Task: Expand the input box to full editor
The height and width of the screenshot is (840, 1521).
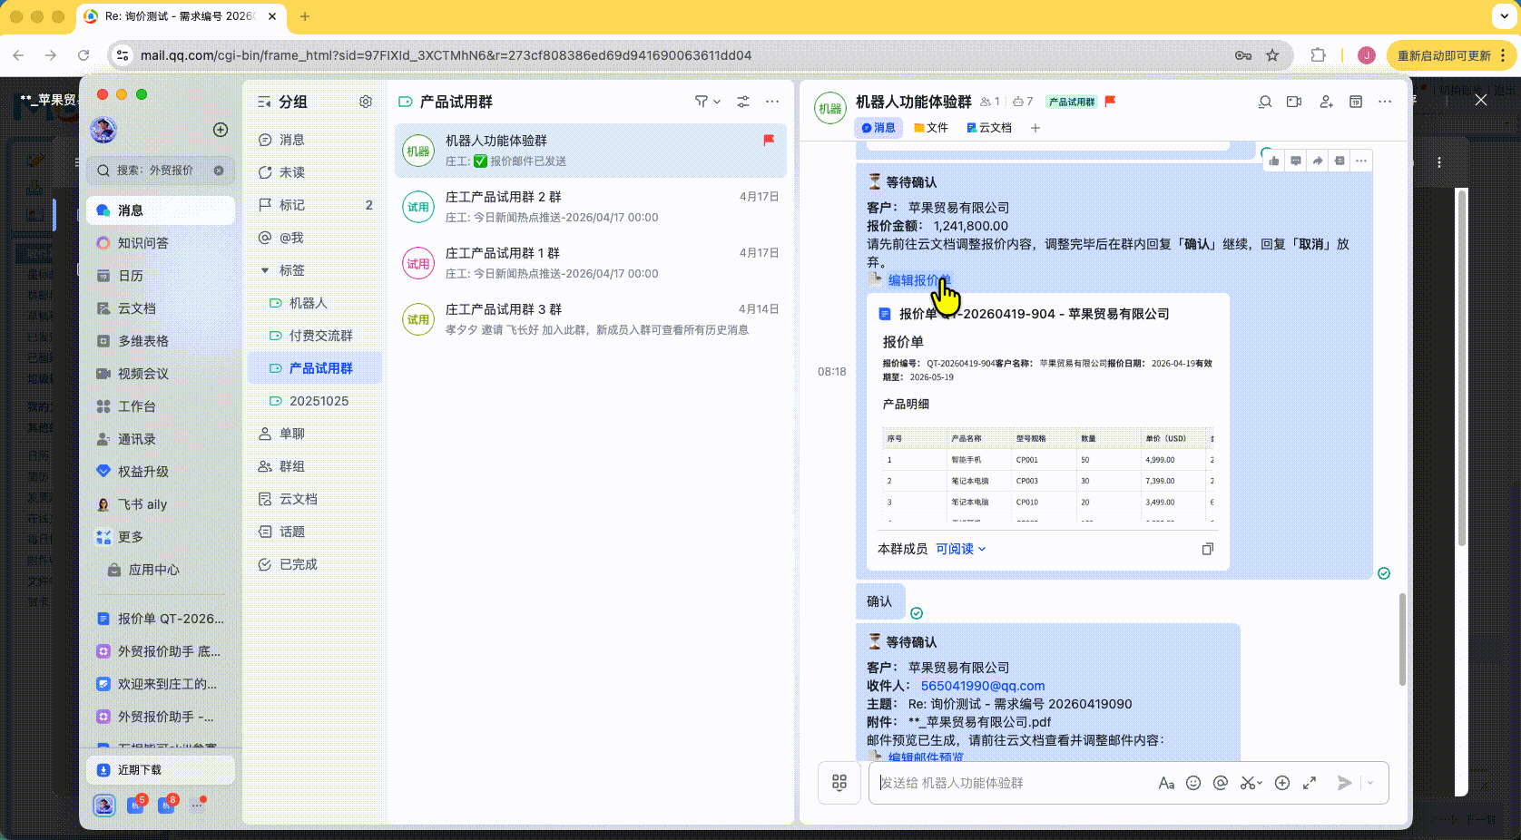Action: coord(1310,783)
